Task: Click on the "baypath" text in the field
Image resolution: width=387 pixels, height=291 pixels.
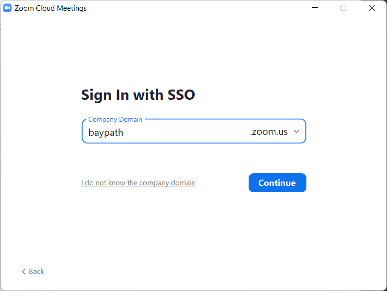Action: click(106, 132)
